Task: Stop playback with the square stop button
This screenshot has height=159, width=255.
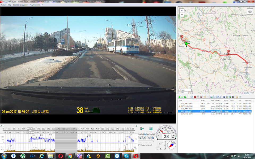Action: tap(151, 129)
